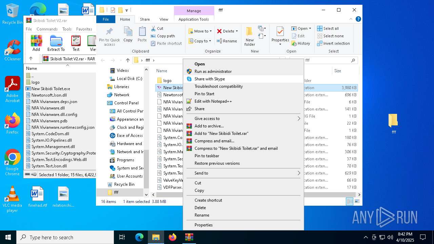Screen dimensions: 434x244
Task: Click Pin to Quick access in ribbon
Action: coord(110,37)
